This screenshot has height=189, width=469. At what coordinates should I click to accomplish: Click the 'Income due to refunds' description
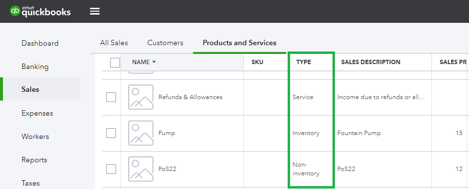[x=381, y=97]
